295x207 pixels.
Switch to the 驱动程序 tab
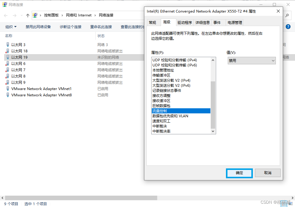tap(185, 23)
